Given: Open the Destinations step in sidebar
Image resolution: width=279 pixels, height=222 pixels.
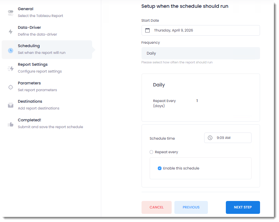Looking at the screenshot, I should point(30,102).
